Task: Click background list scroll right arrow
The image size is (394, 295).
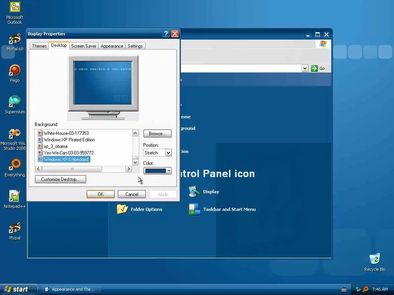Action: pyautogui.click(x=129, y=169)
